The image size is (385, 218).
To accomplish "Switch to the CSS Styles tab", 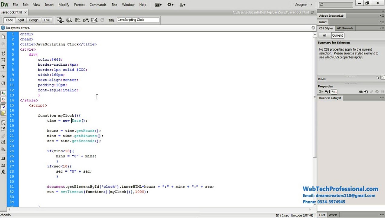I will click(326, 28).
